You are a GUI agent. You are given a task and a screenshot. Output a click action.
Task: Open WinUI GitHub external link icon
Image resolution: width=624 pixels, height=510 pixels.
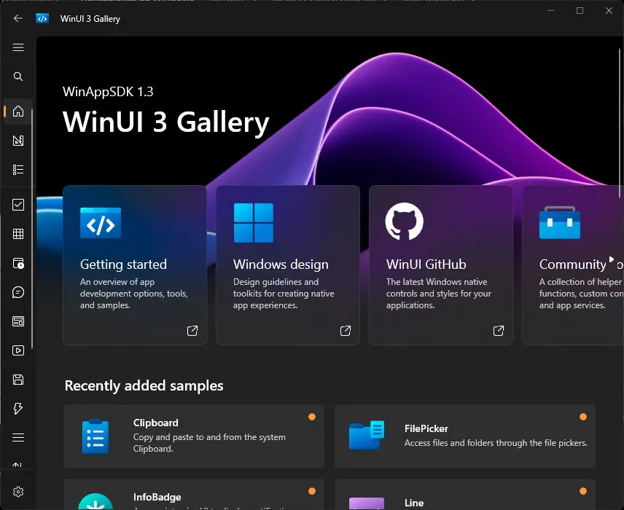(498, 331)
